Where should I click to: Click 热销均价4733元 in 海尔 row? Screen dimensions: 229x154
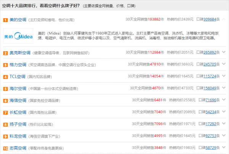coord(180,88)
